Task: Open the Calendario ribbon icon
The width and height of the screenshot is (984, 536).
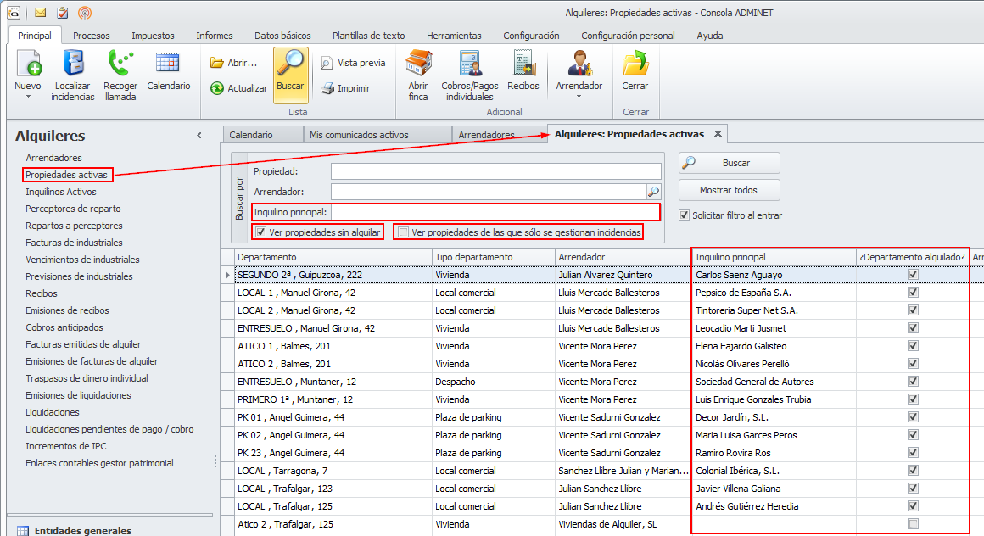Action: tap(168, 64)
